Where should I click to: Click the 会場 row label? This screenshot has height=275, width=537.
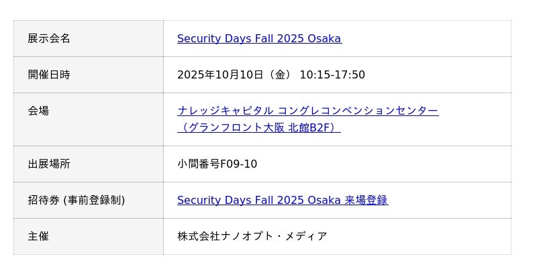(38, 111)
